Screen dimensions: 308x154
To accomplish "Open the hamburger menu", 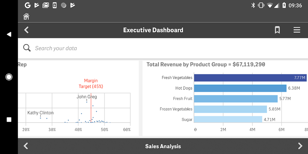I will click(x=297, y=30).
